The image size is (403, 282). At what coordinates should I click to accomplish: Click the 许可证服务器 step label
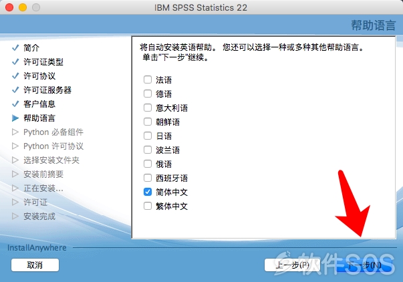[47, 90]
